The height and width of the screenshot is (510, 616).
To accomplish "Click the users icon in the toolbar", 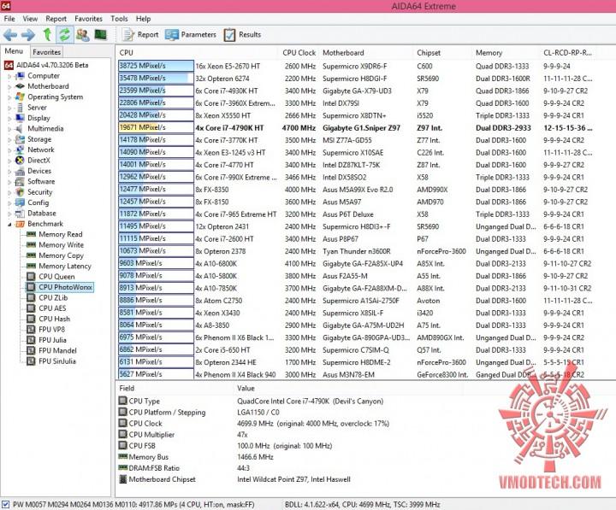I will pos(82,34).
